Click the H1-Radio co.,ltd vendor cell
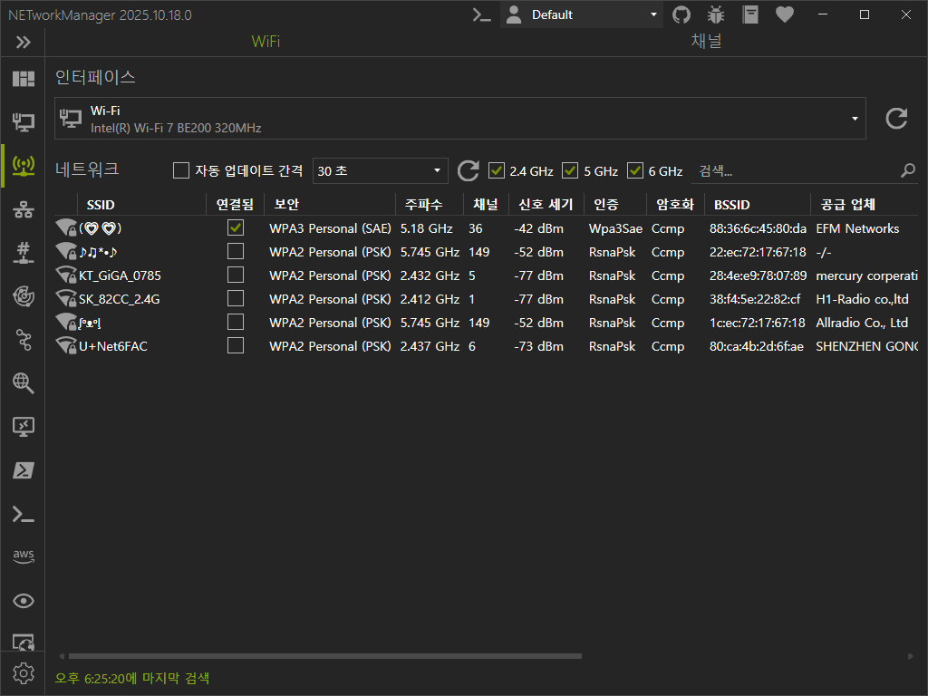 [x=862, y=299]
